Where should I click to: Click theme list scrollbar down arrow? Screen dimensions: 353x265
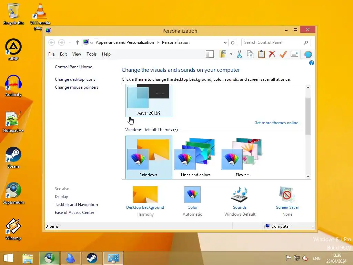(308, 176)
